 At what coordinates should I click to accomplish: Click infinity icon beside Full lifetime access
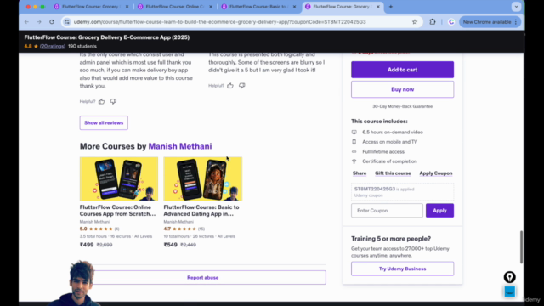pyautogui.click(x=354, y=151)
